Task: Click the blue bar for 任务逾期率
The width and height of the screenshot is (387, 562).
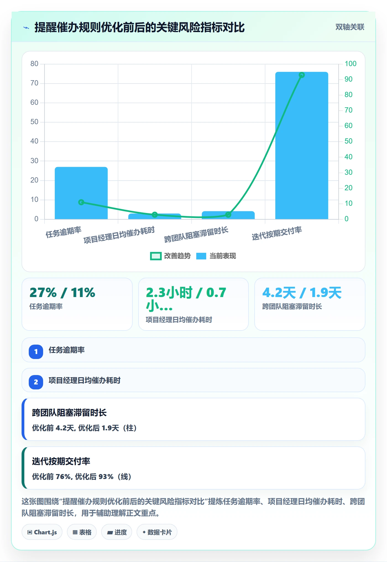Action: (x=81, y=193)
